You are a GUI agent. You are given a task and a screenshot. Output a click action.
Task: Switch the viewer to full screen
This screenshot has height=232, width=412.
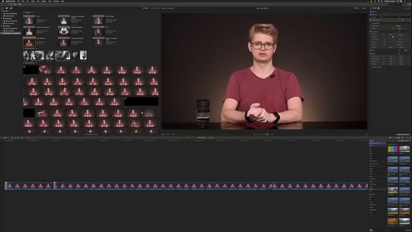[366, 135]
